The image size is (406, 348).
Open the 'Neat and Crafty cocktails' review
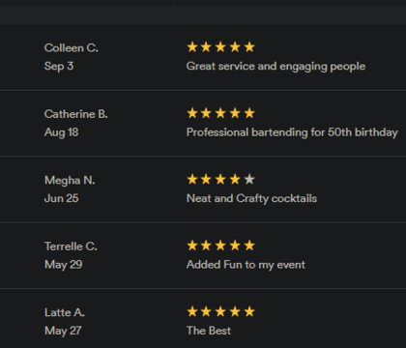[x=251, y=198]
